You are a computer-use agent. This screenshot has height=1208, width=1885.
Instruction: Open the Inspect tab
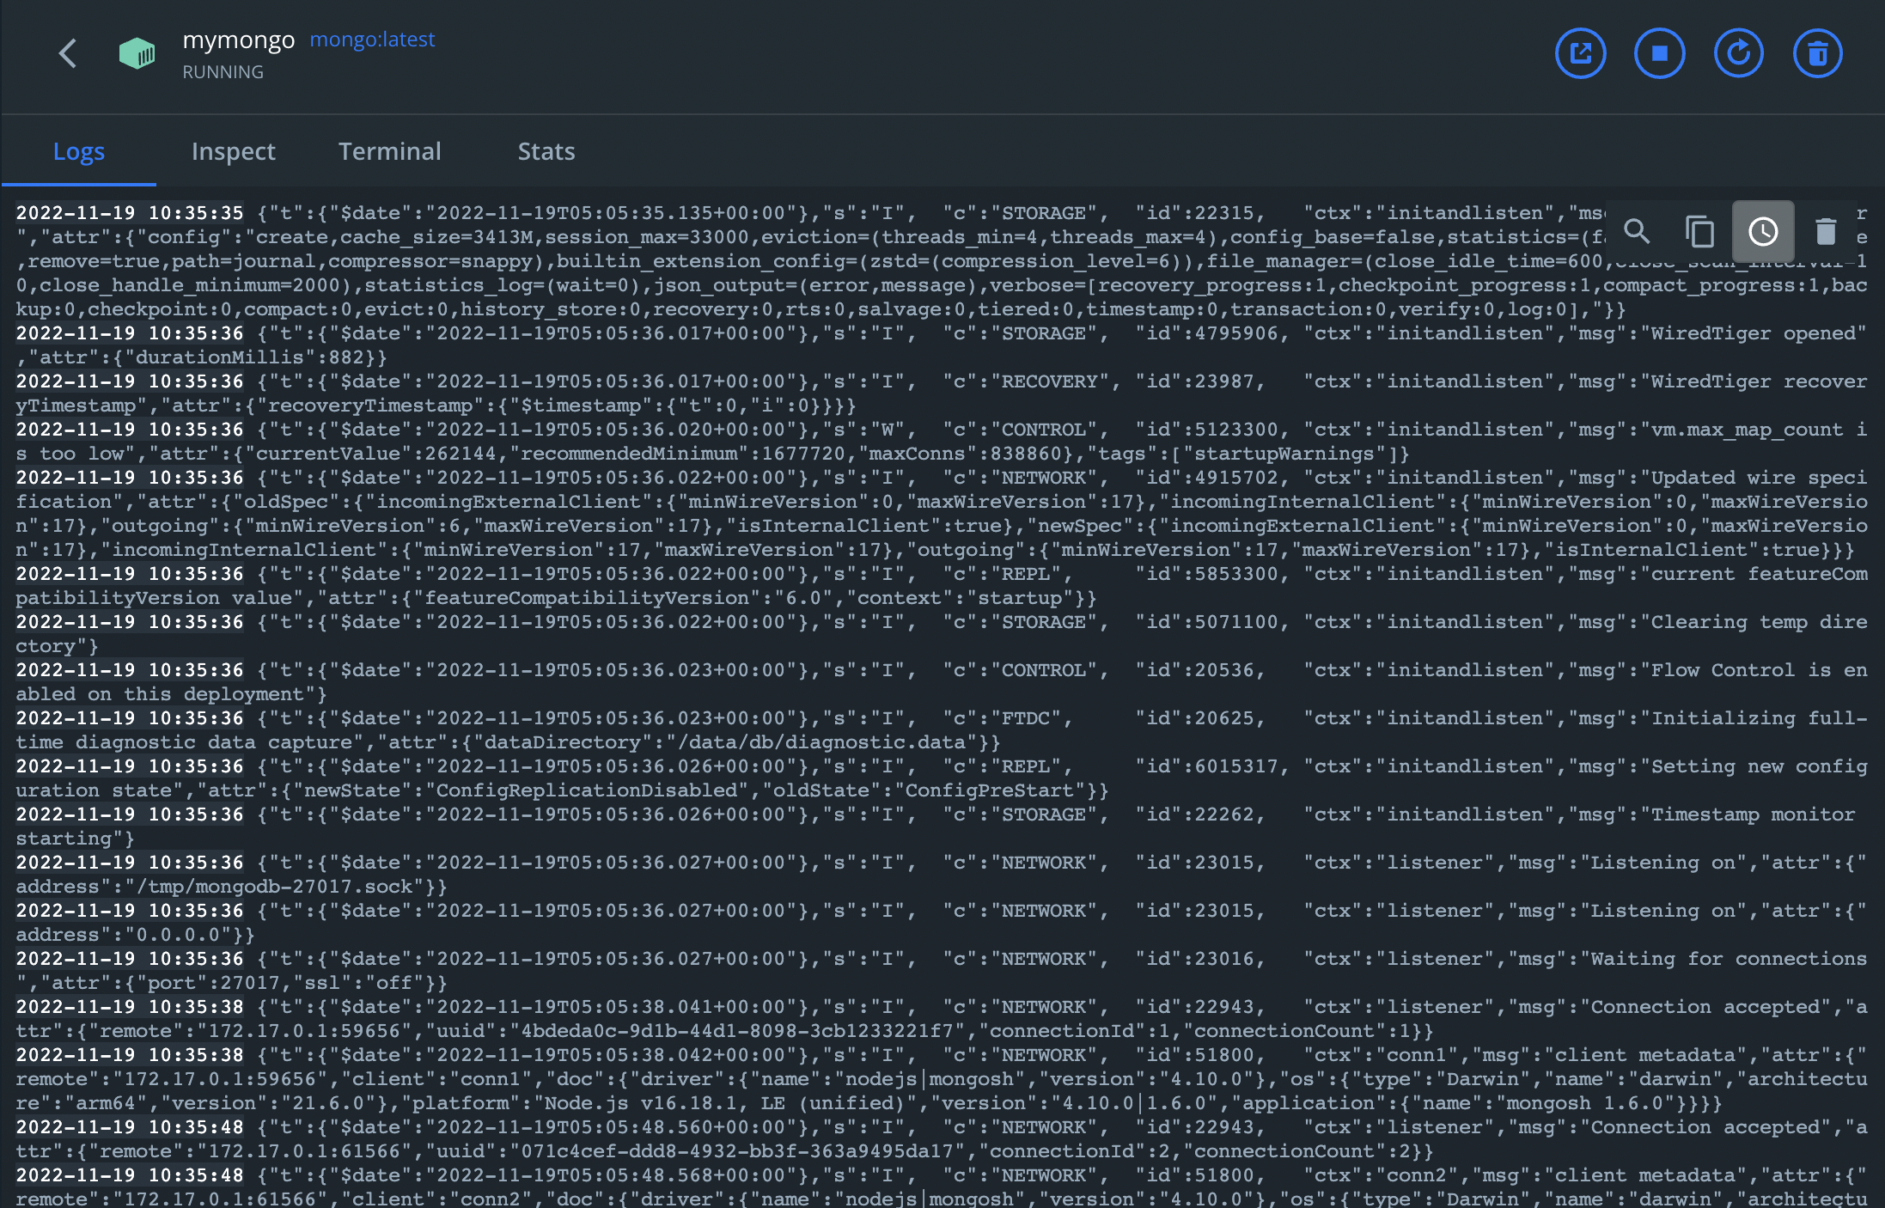click(x=234, y=151)
